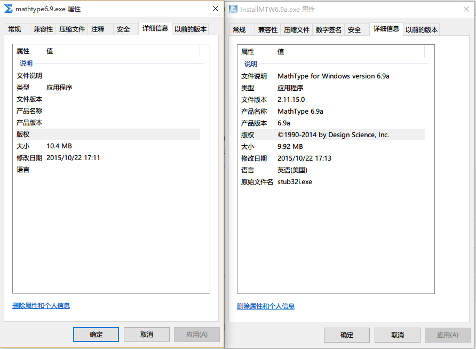Click 删除属性和个人信息 link in the mathtype6.9.exe window
476x349 pixels.
pyautogui.click(x=41, y=306)
